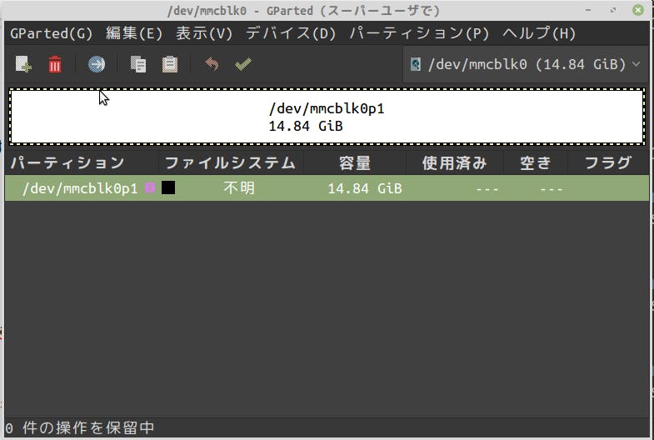The image size is (654, 440).
Task: Open the 表示(V) menu
Action: pyautogui.click(x=204, y=33)
